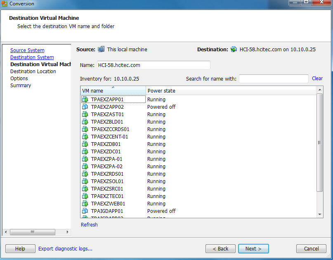Screen dimensions: 333x260
Task: Click the Search for name with field
Action: [273, 78]
